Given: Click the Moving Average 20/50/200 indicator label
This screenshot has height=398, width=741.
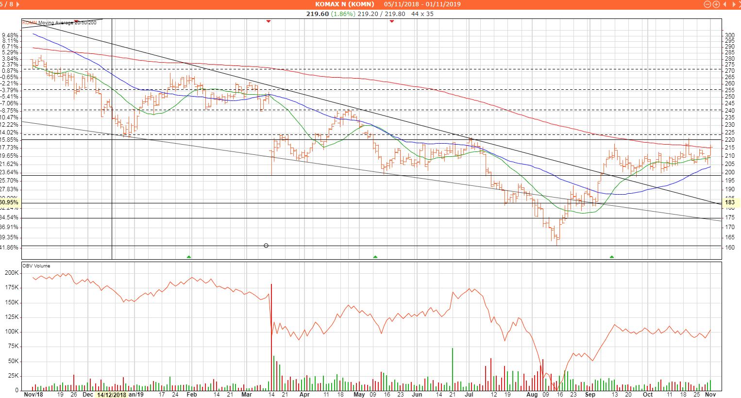Looking at the screenshot, I should [67, 23].
